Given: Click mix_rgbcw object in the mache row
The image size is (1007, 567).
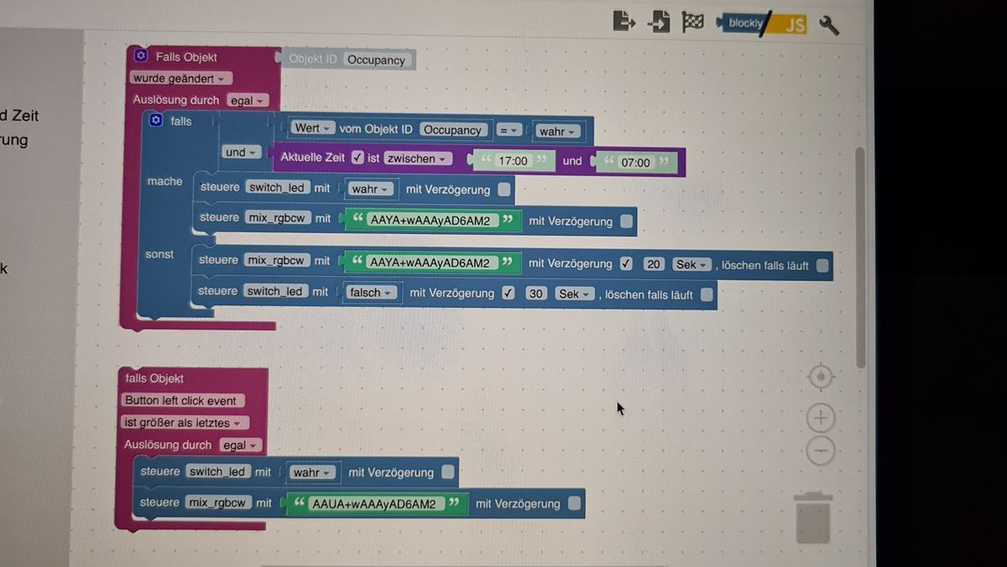Looking at the screenshot, I should point(278,218).
